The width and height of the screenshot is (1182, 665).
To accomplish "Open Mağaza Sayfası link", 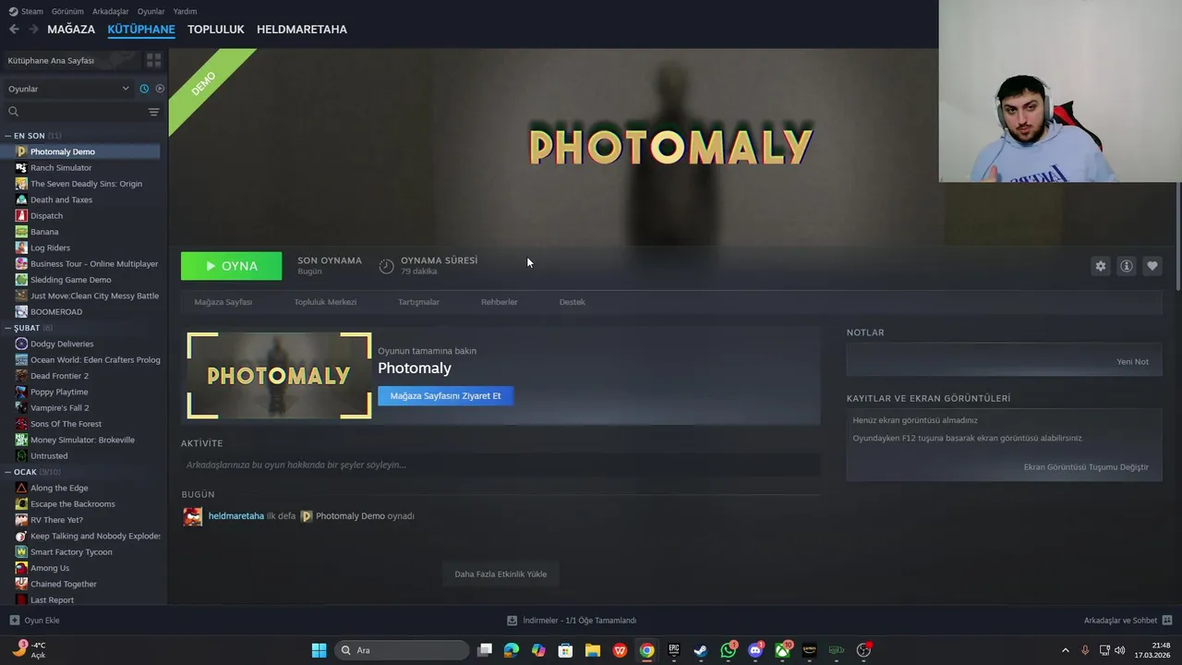I will point(223,302).
